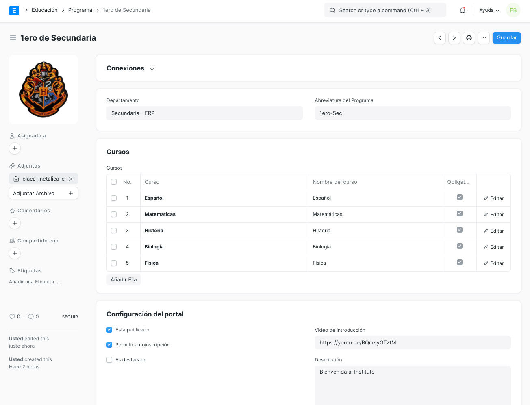This screenshot has height=405, width=530.
Task: Edit the Matemáticas row
Action: 494,215
